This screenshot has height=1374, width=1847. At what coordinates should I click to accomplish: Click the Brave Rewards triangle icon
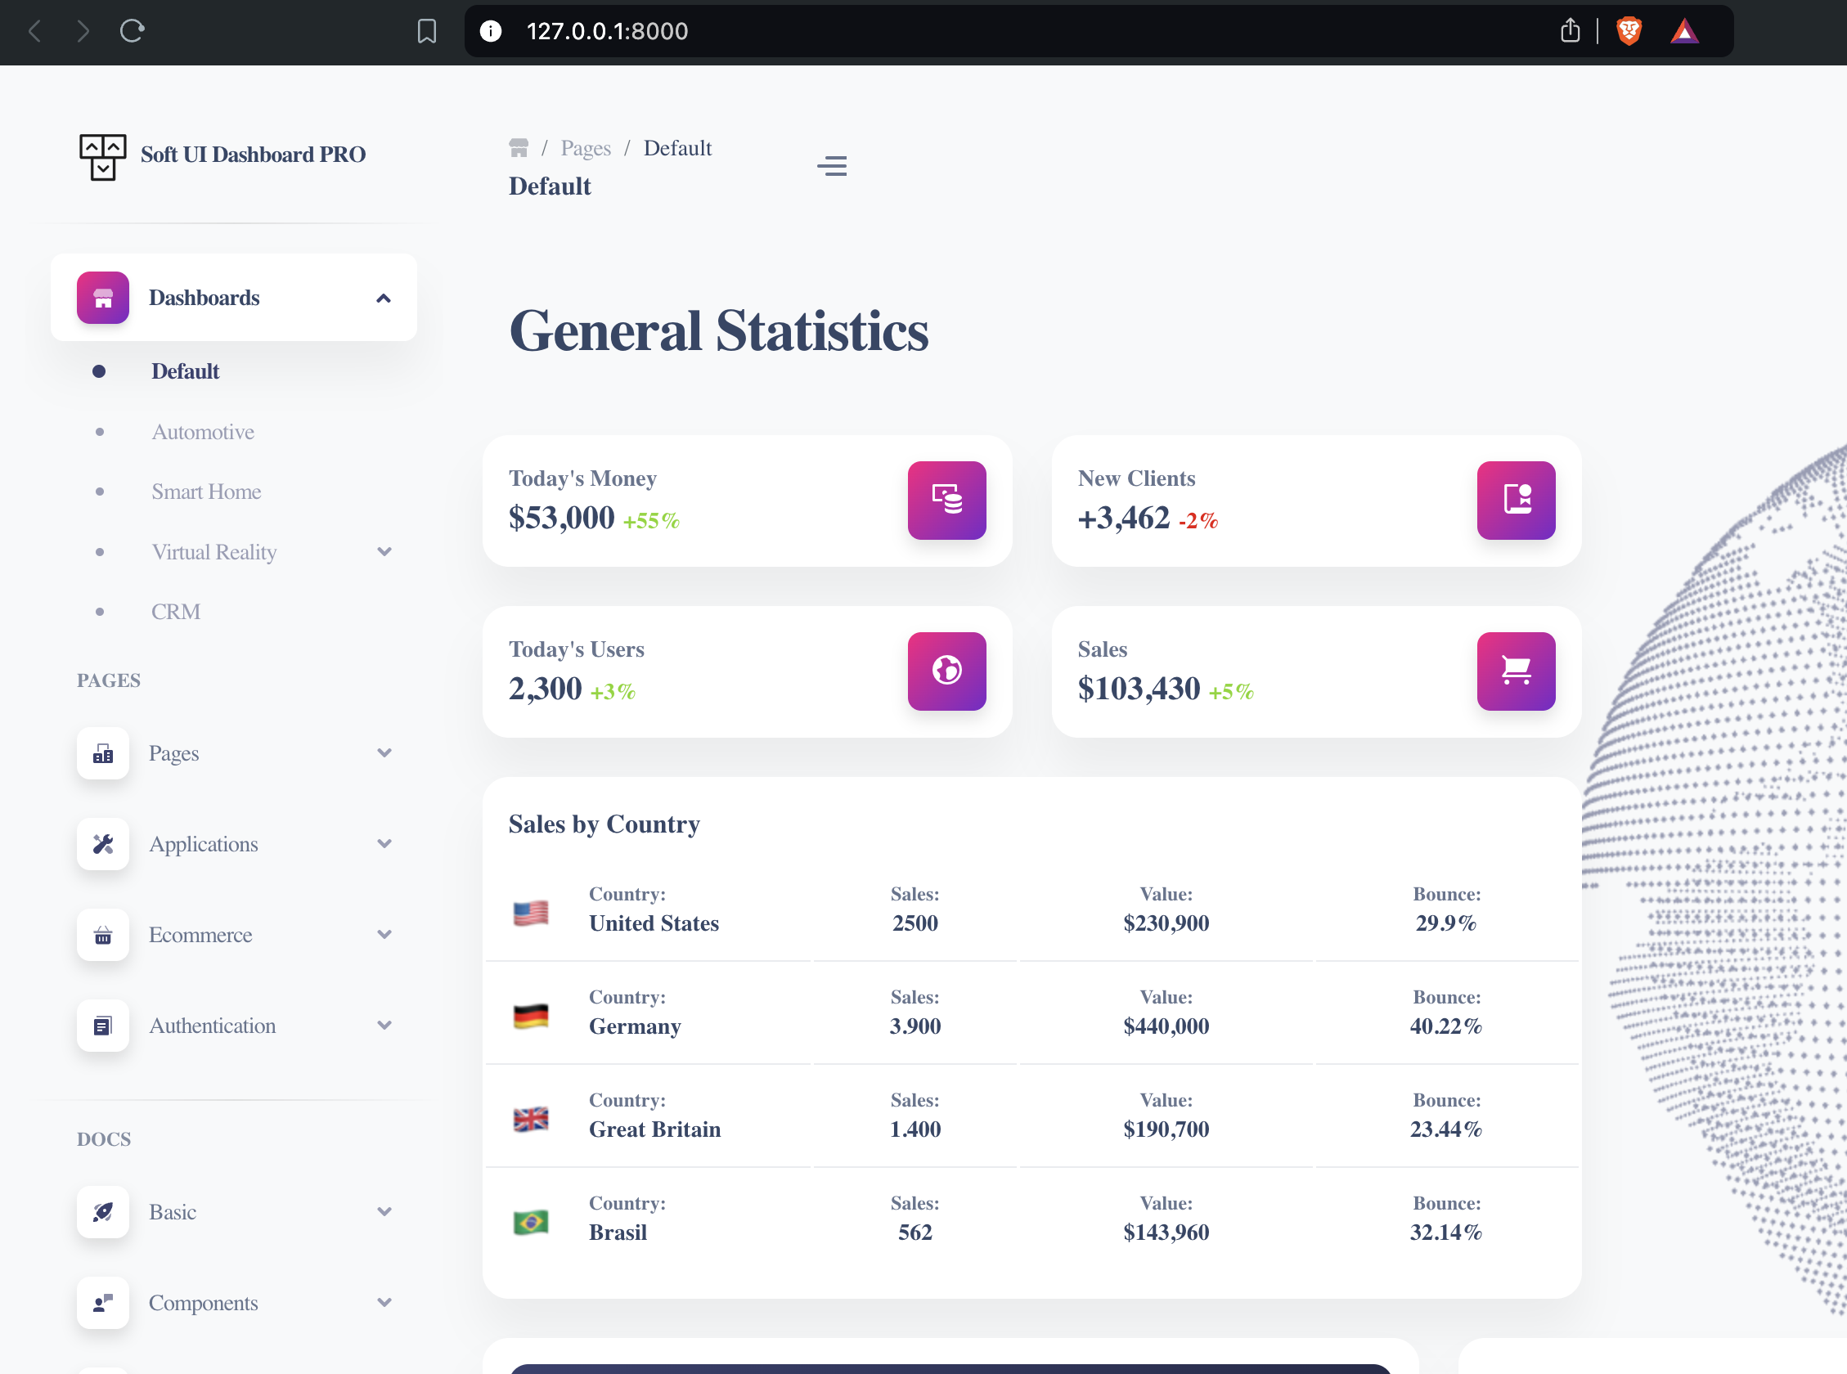tap(1685, 32)
